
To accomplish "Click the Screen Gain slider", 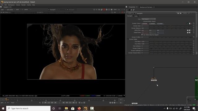I will click(171, 26).
